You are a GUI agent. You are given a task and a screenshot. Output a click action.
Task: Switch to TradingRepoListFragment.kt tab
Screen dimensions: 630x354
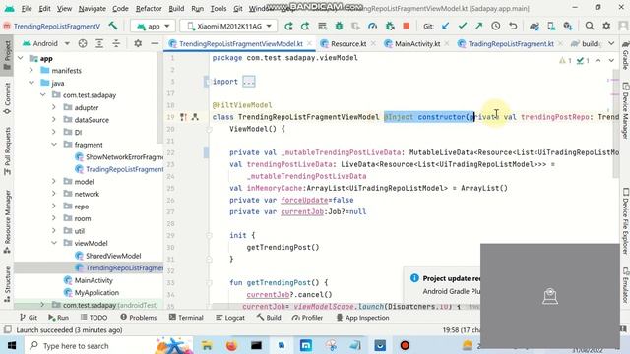[511, 43]
